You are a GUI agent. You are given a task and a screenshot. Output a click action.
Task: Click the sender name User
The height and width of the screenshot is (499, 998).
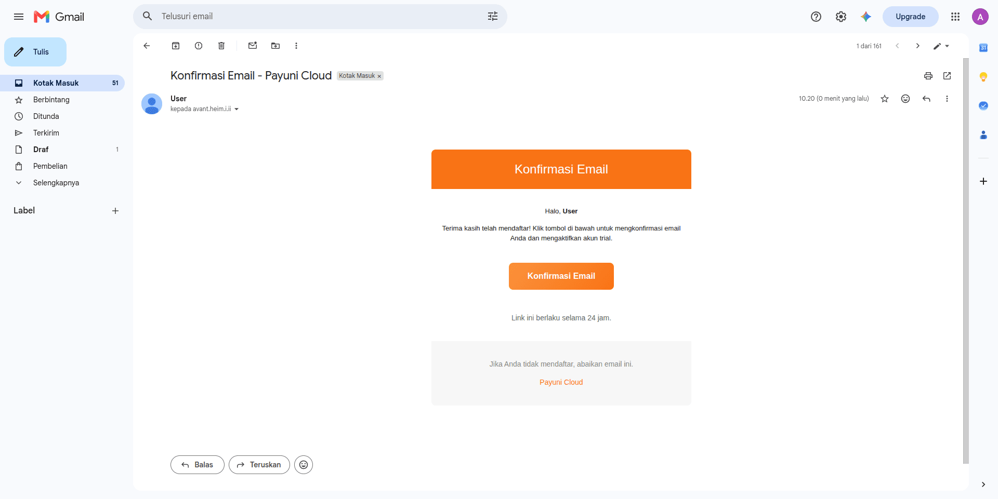click(178, 99)
